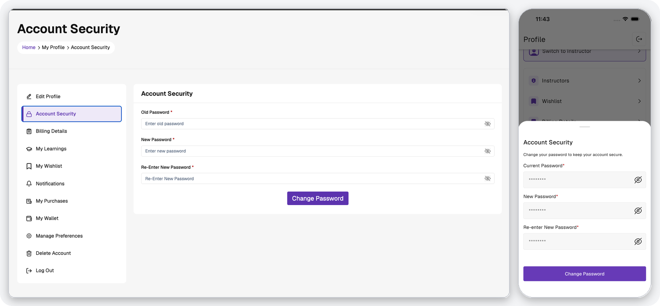This screenshot has height=306, width=660.
Task: Tap the user icon beside Switch to Instructor
Action: click(534, 52)
